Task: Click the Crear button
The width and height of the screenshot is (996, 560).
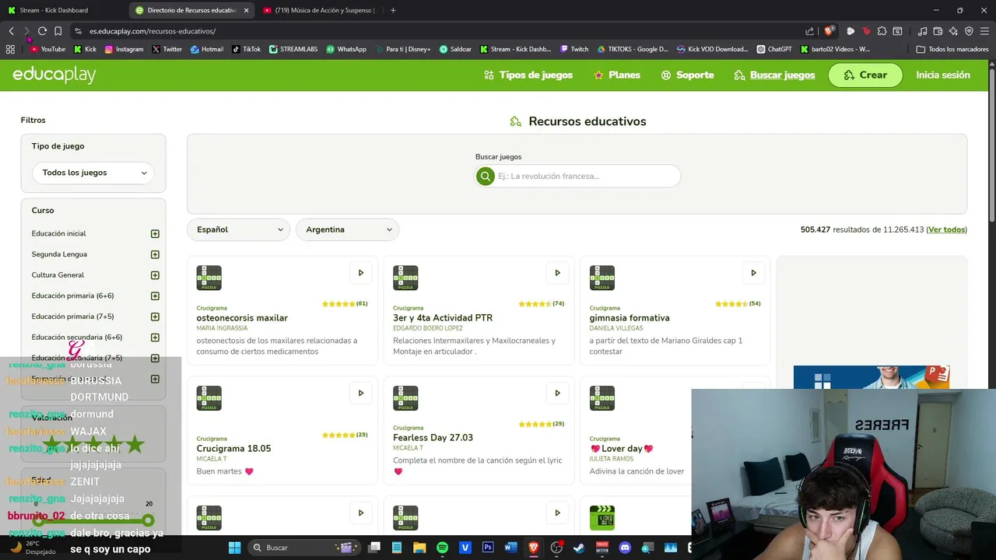Action: [x=865, y=75]
